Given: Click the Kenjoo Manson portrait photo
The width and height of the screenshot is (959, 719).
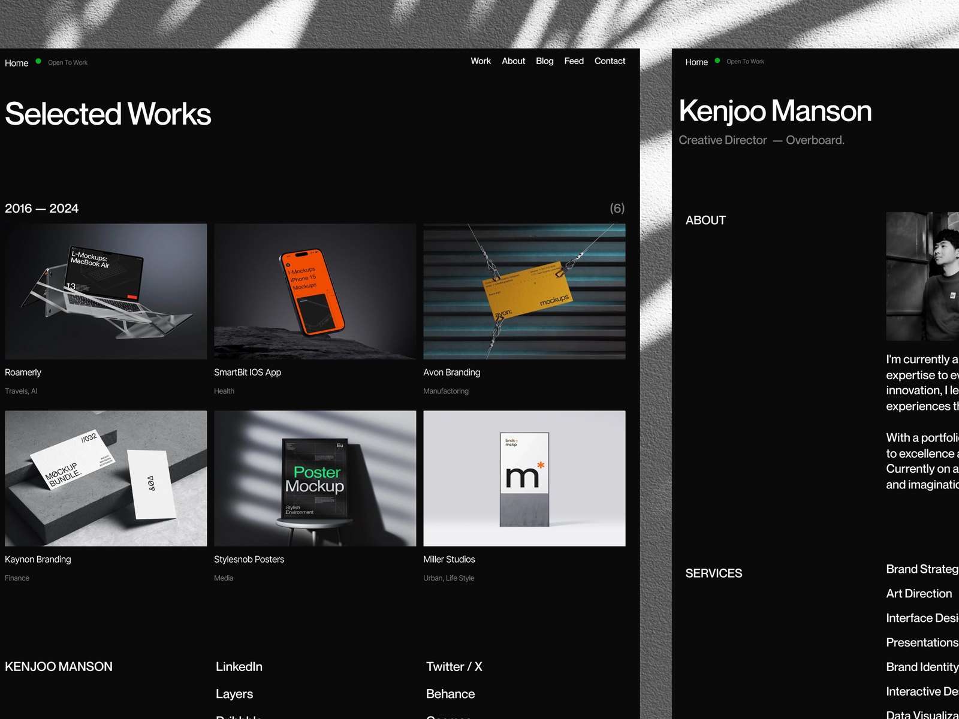Looking at the screenshot, I should [x=922, y=276].
